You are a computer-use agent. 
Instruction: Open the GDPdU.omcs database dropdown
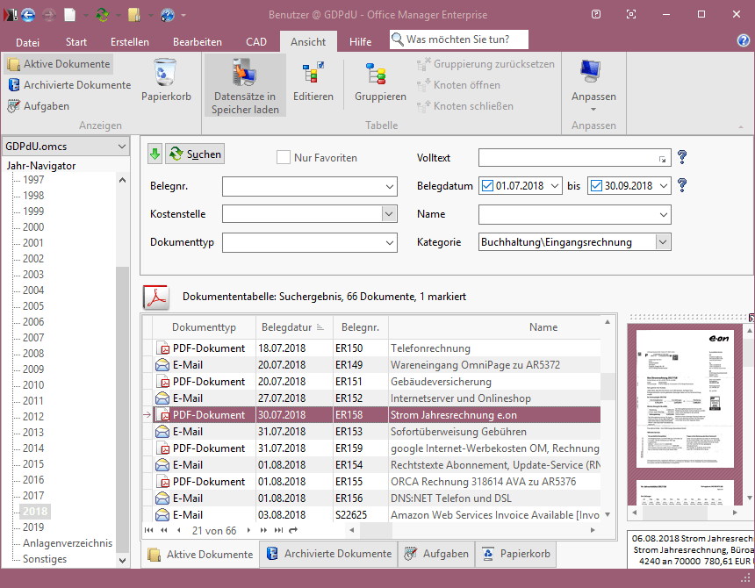tap(121, 147)
